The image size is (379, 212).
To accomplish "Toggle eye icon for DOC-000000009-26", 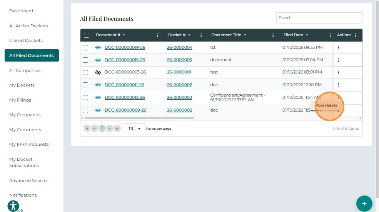I will pyautogui.click(x=98, y=110).
